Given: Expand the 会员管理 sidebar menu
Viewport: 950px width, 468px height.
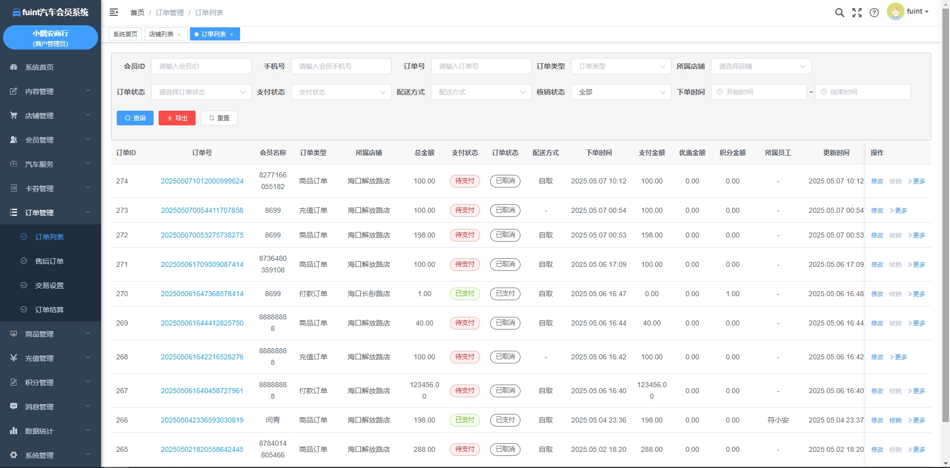Looking at the screenshot, I should tap(51, 140).
